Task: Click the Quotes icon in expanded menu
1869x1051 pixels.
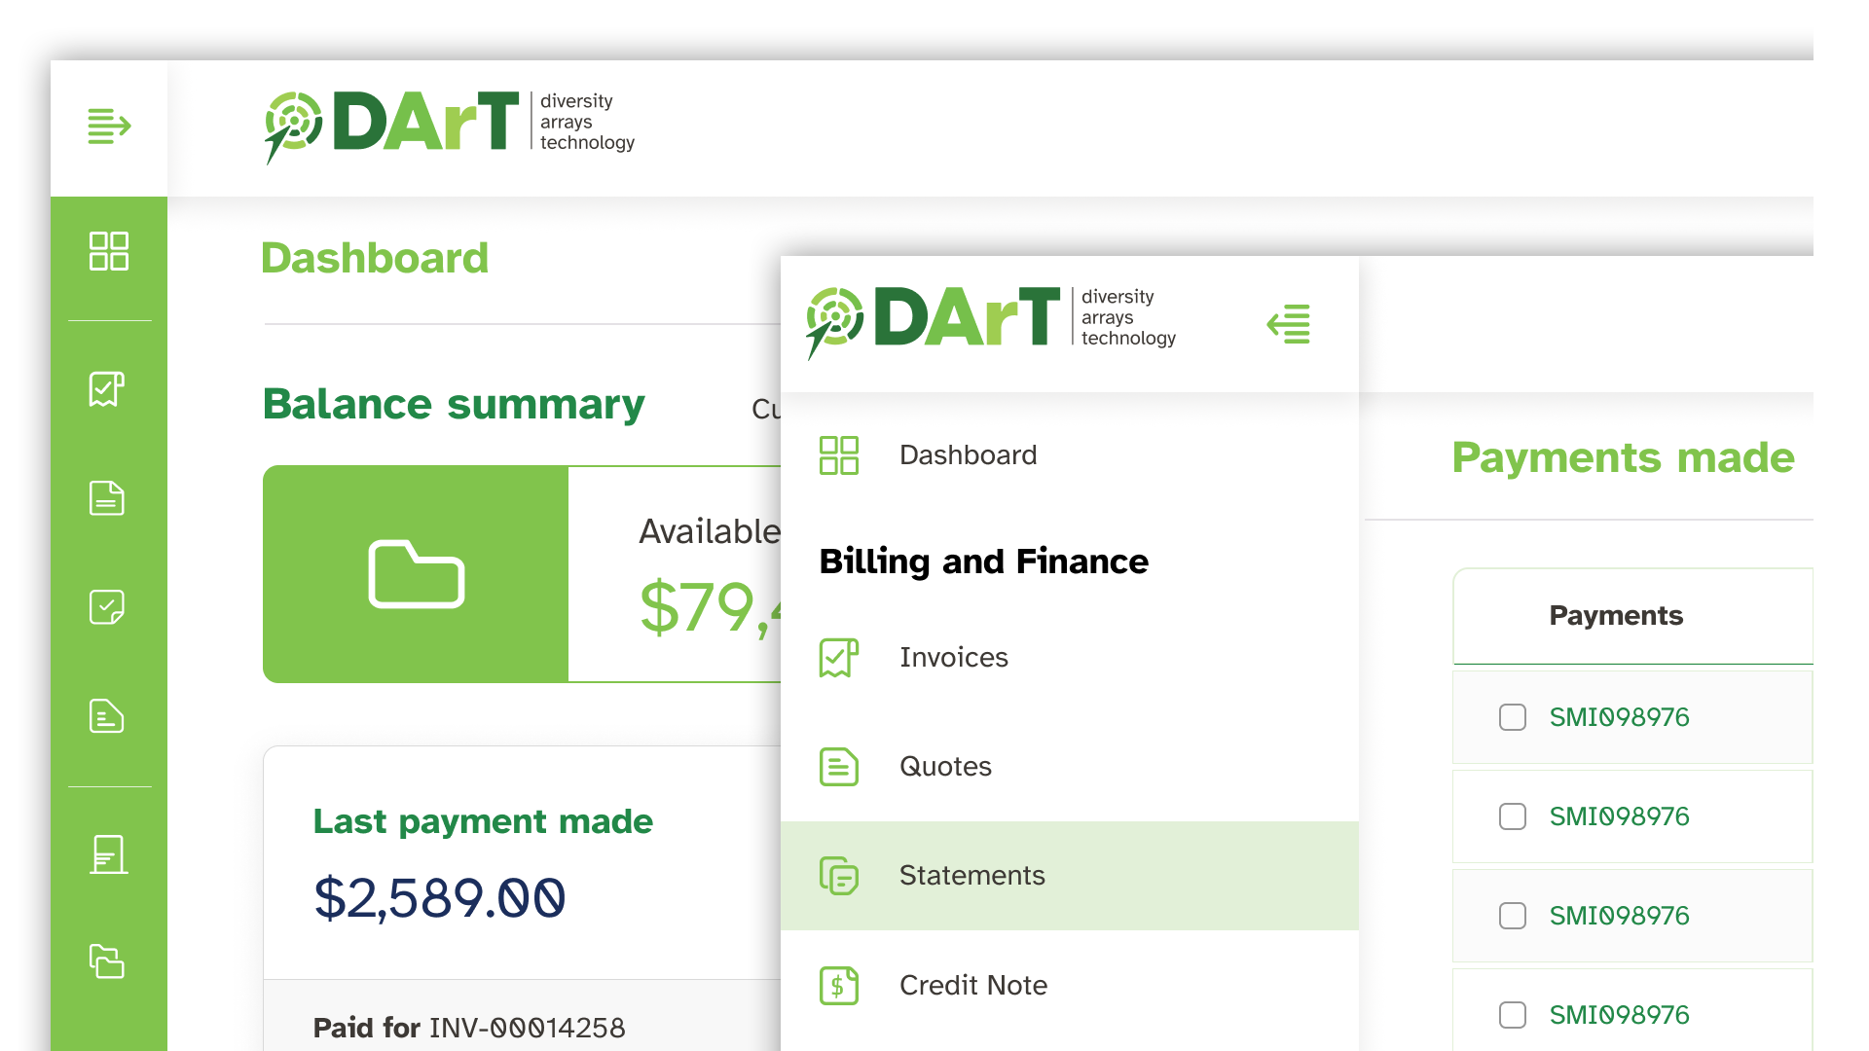Action: point(839,767)
